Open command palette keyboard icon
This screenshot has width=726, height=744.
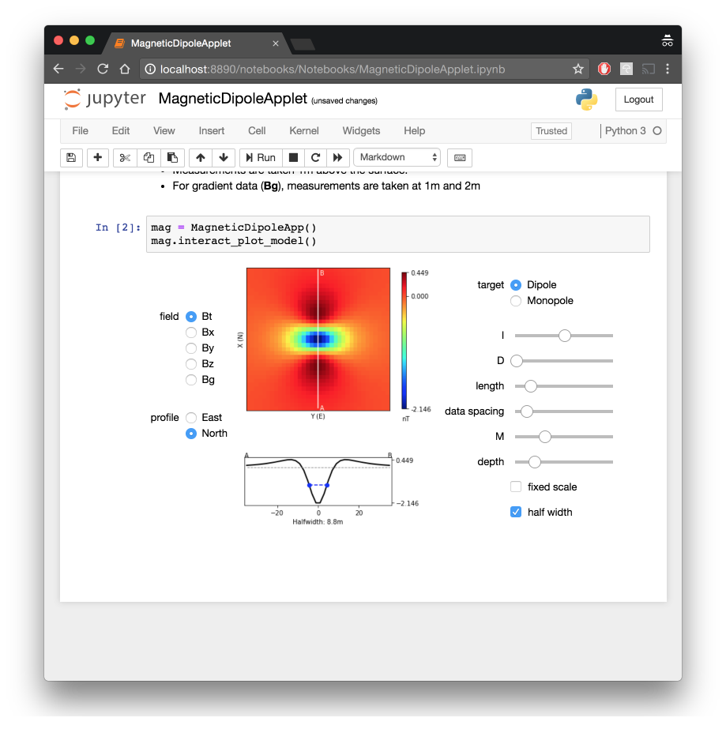coord(460,158)
